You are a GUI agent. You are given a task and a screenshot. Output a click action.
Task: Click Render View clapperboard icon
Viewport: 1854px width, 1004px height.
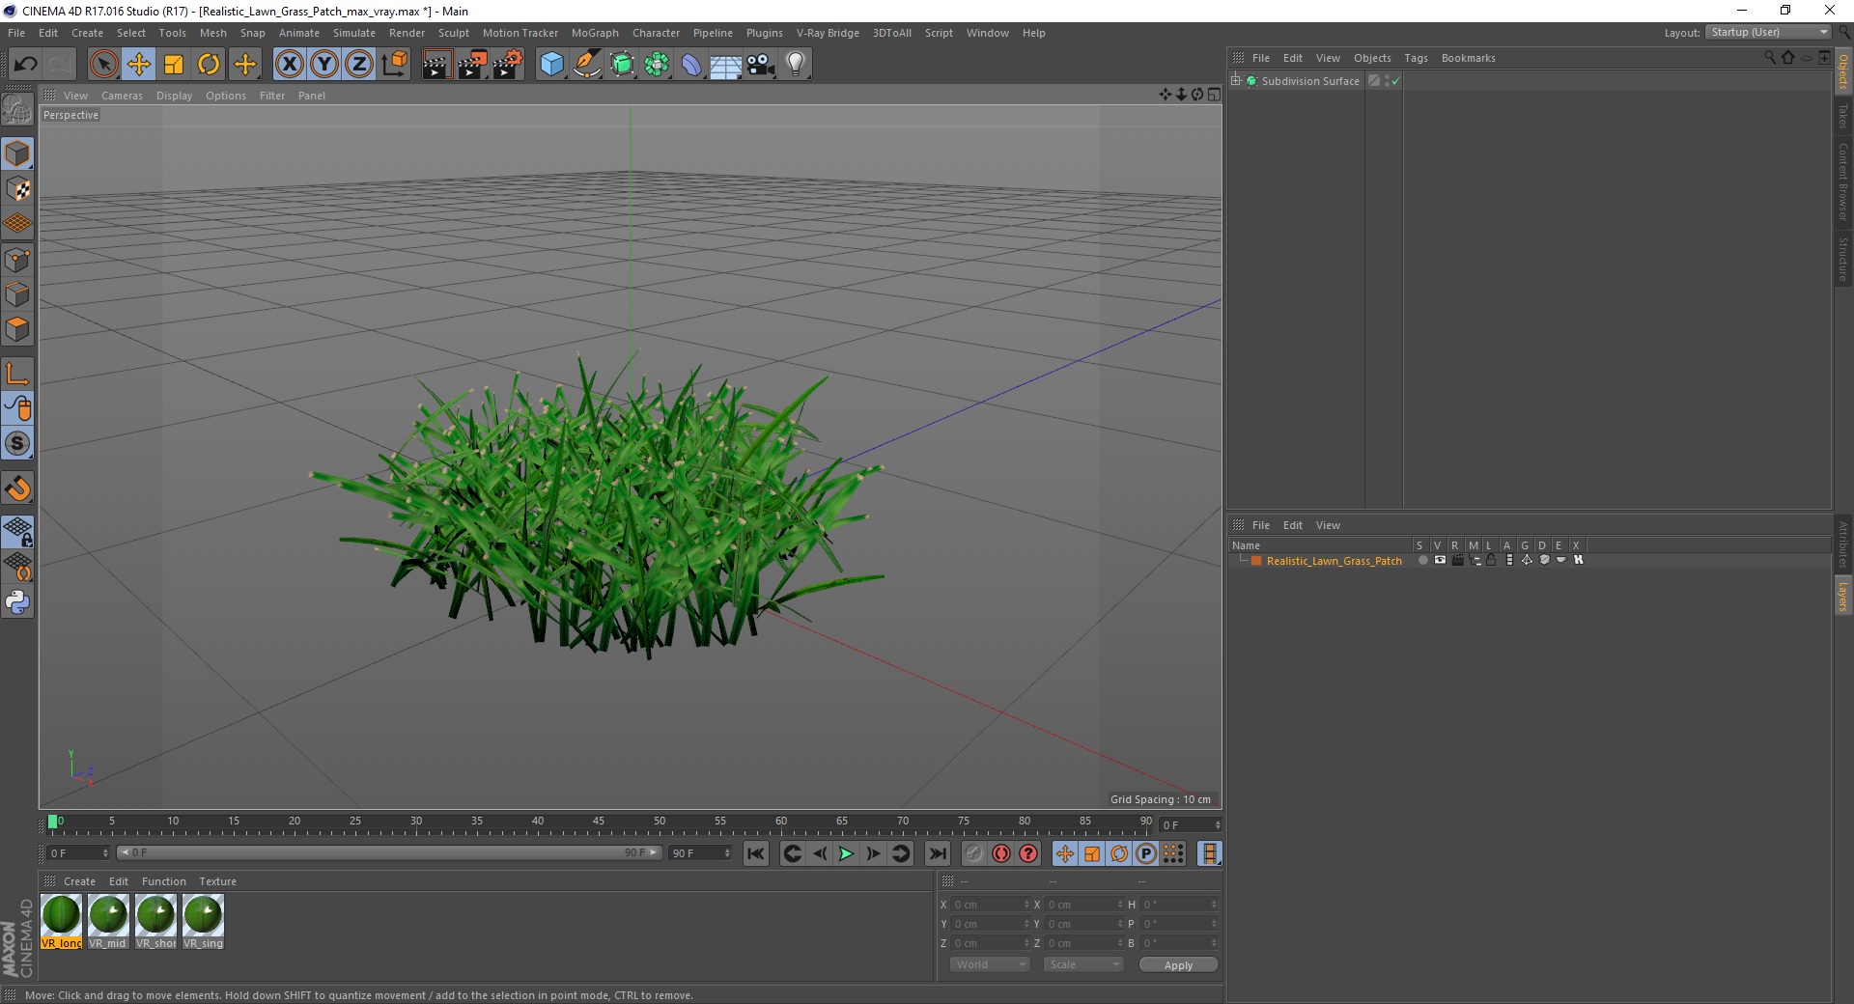coord(436,65)
